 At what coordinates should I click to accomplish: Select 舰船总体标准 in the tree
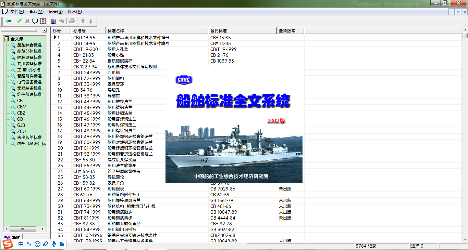point(29,51)
